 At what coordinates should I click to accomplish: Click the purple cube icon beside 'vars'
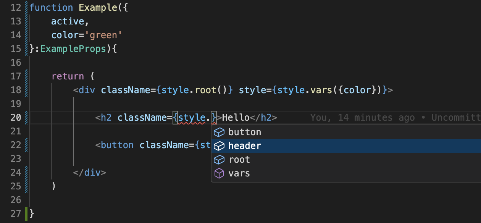click(x=219, y=173)
